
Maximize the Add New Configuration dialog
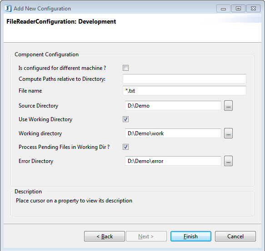click(x=238, y=9)
